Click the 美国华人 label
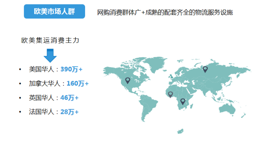This screenshot has width=269, height=158. click(x=41, y=69)
